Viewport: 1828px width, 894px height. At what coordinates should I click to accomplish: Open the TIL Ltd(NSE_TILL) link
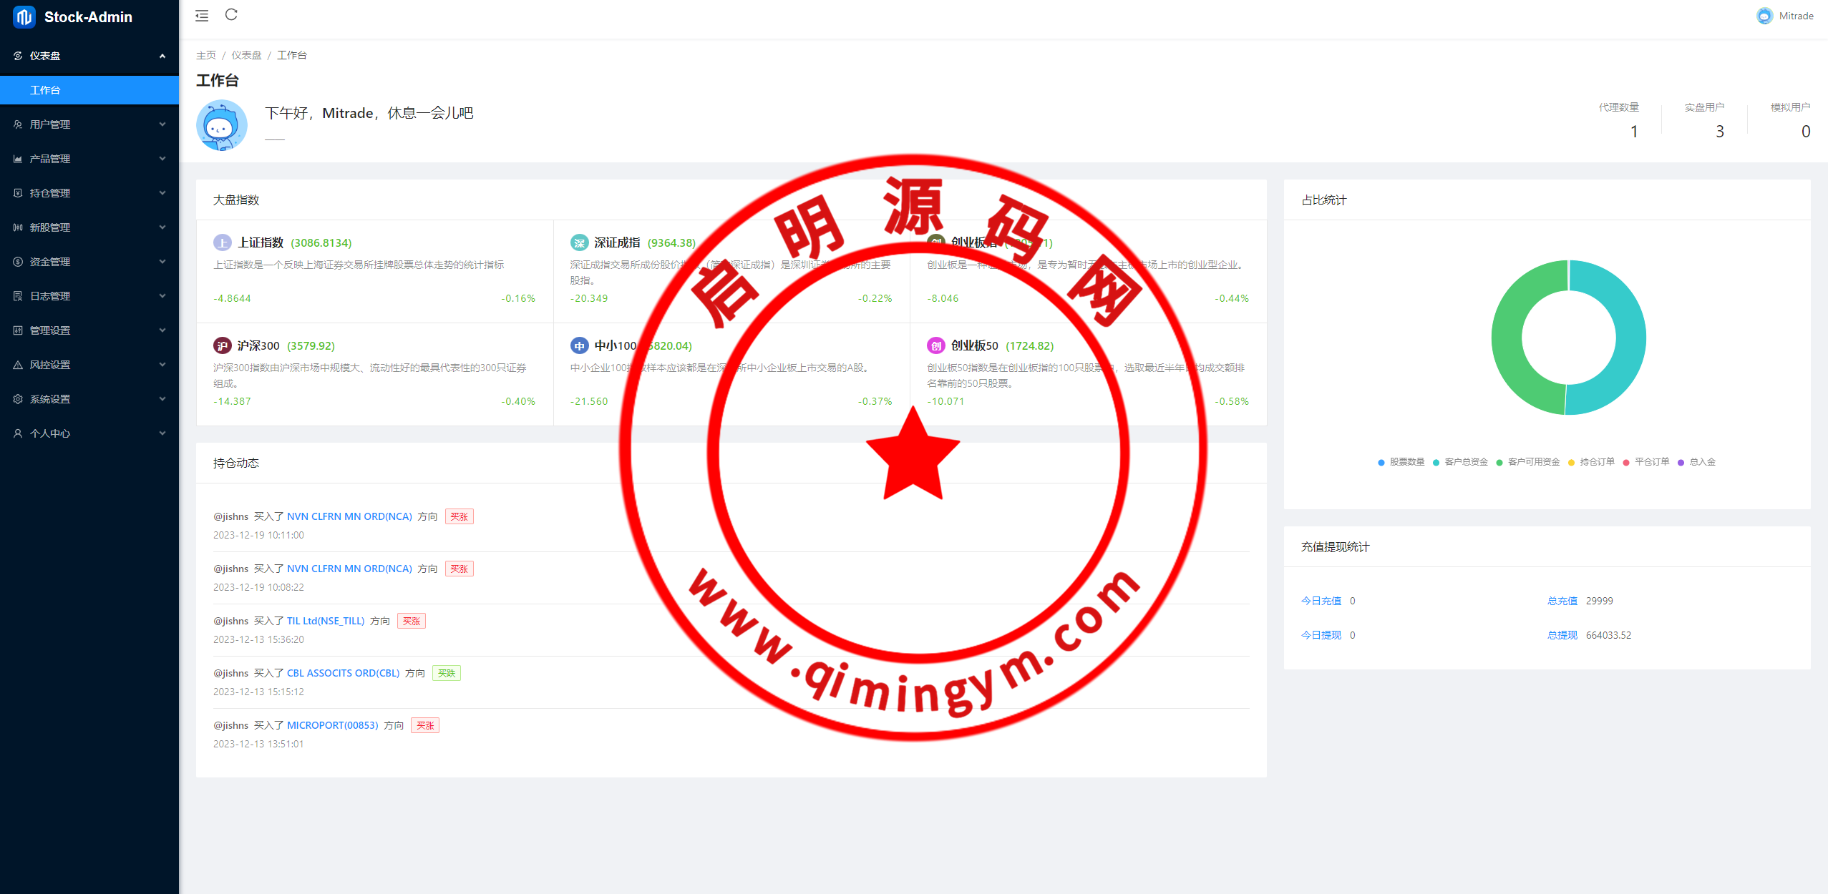[x=326, y=621]
